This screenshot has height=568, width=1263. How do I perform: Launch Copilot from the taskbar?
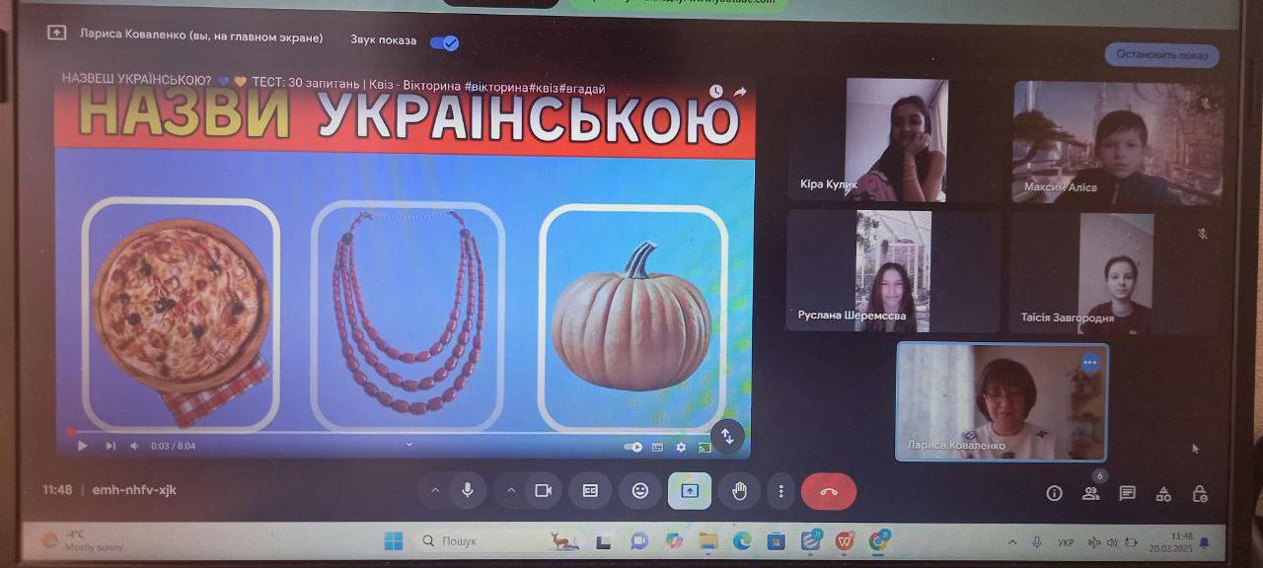coord(673,540)
